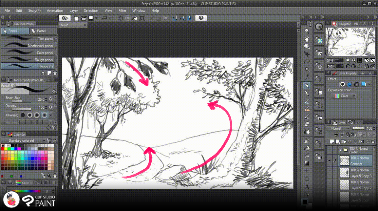This screenshot has height=211, width=378.
Task: Toggle Tone effect checker icon in Layer Property
Action: point(356,84)
